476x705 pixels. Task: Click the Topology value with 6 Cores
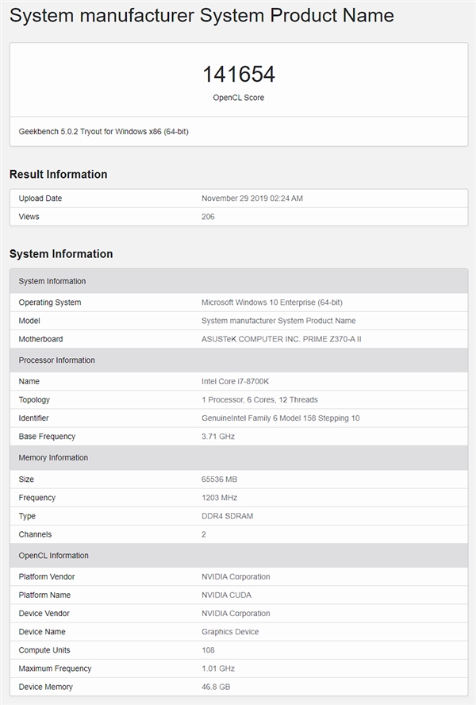coord(259,400)
